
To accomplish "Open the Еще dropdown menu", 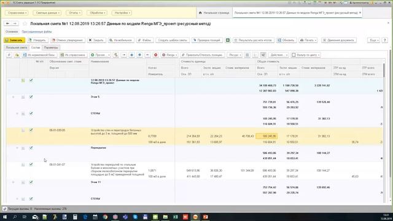I will [373, 40].
